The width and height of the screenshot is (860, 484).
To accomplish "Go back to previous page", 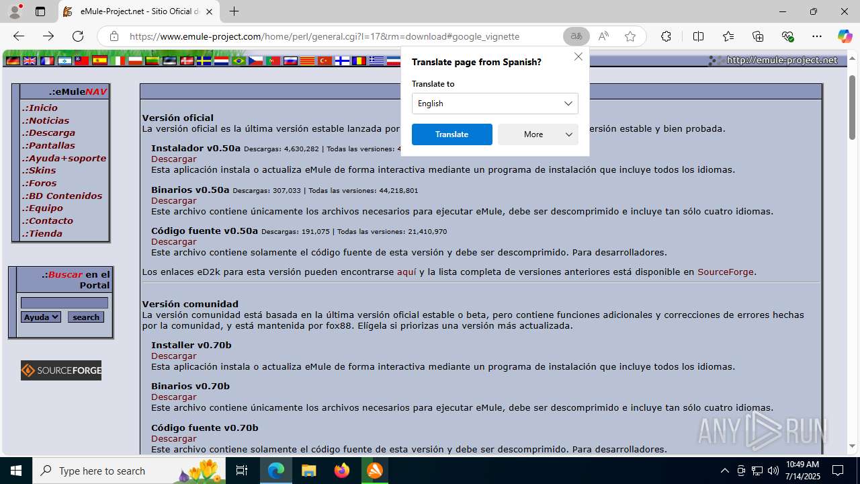I will tap(19, 36).
